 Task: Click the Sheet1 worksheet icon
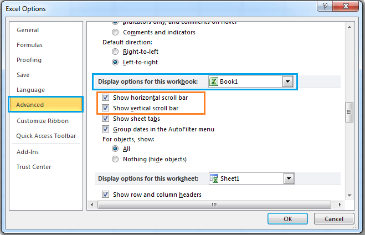tap(214, 178)
